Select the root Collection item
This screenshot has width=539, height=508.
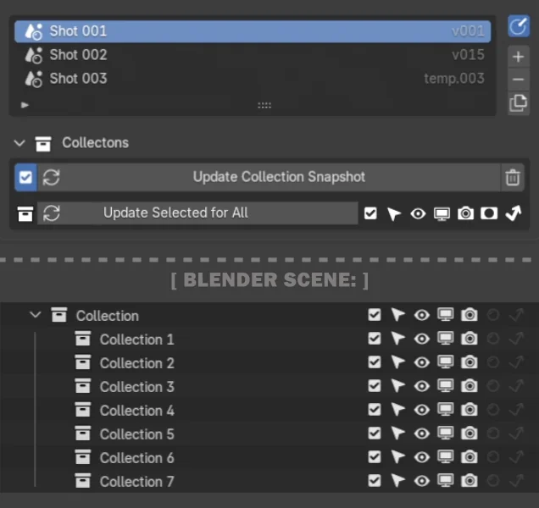[108, 316]
